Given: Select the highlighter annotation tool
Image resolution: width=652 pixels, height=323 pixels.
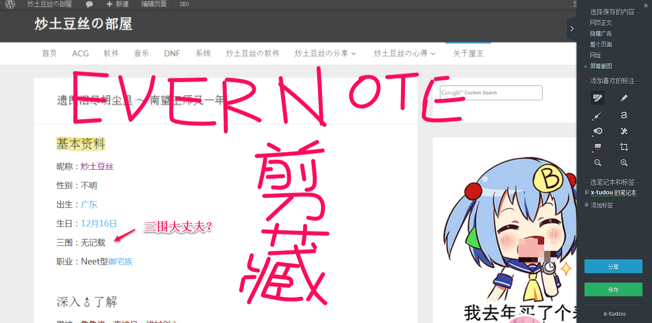Looking at the screenshot, I should pyautogui.click(x=597, y=98).
